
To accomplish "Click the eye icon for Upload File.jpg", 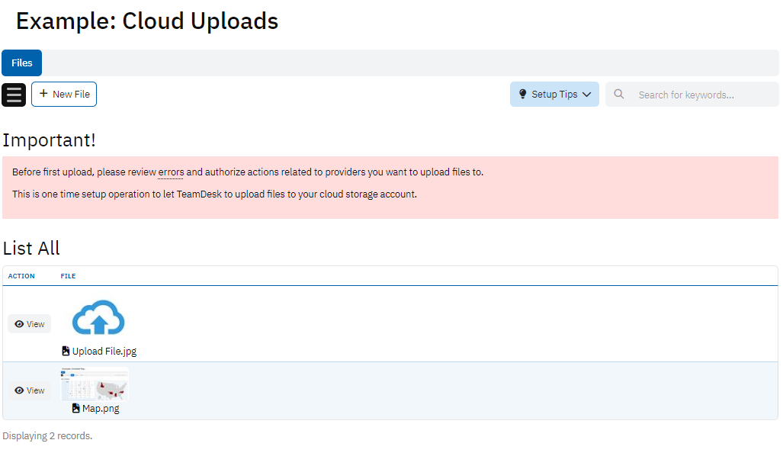I will pyautogui.click(x=20, y=324).
